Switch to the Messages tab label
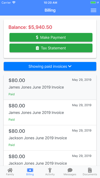This screenshot has width=100, height=178. click(70, 174)
